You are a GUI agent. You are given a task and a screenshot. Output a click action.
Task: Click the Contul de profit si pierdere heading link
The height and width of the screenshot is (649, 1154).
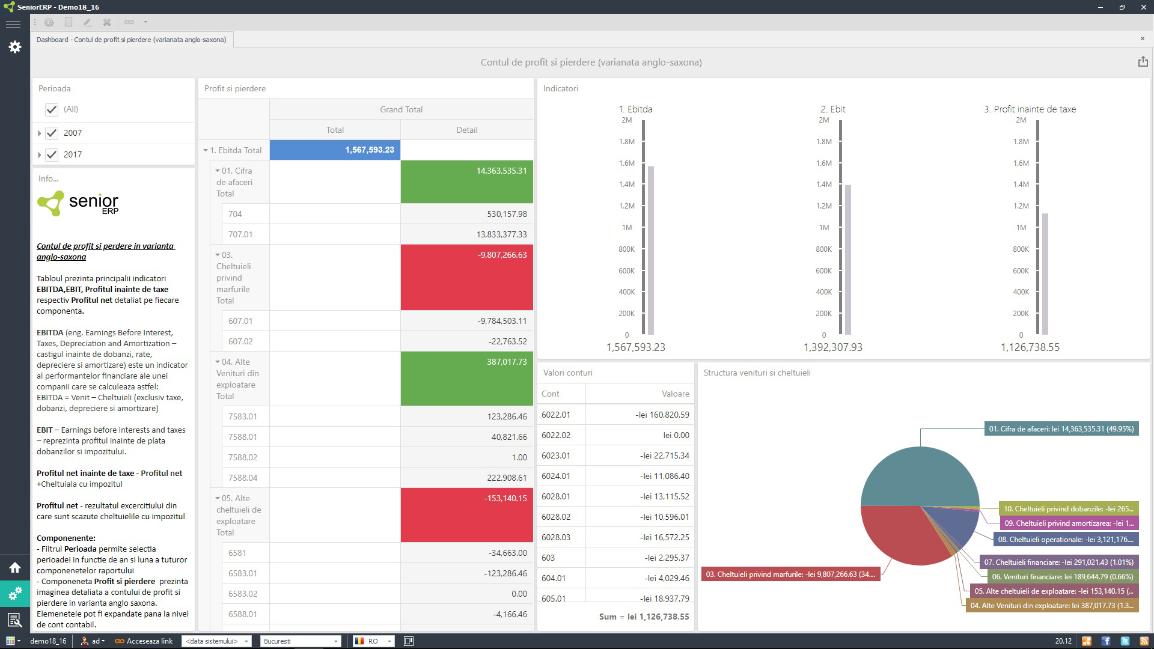click(x=105, y=251)
